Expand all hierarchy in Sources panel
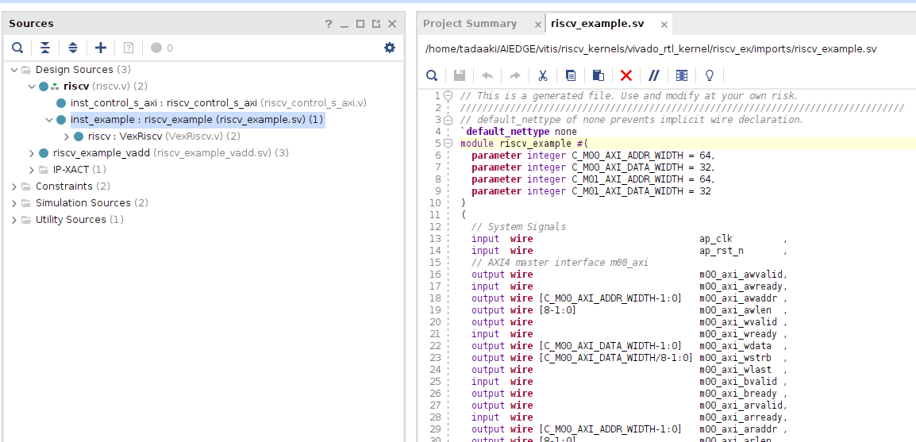This screenshot has width=916, height=442. click(x=73, y=48)
